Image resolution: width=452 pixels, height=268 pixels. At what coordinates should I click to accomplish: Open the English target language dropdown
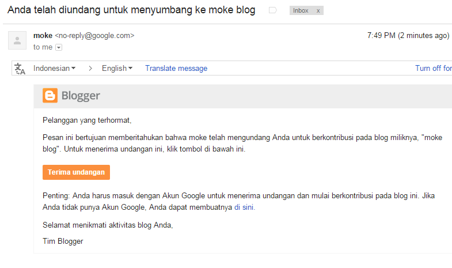[117, 69]
